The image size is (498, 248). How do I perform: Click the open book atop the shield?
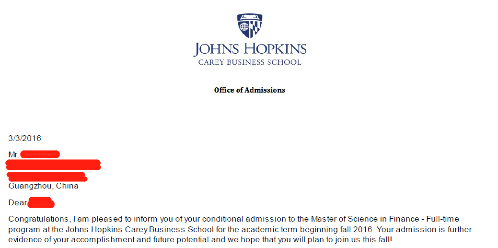pos(250,16)
